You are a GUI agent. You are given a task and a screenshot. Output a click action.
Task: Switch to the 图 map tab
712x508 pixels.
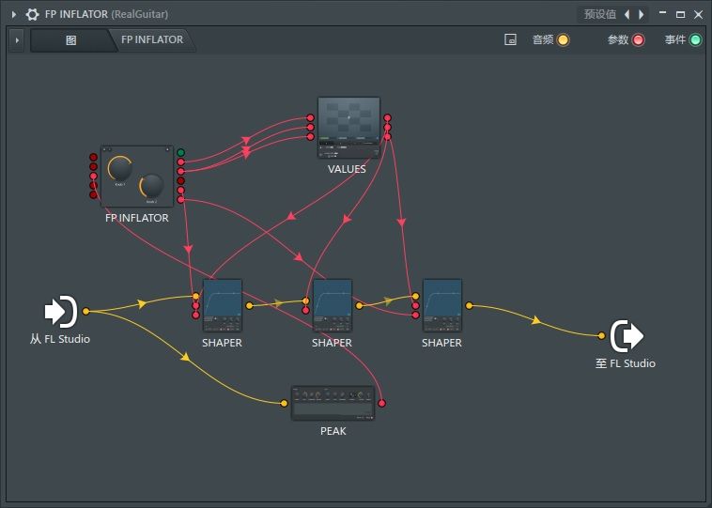[x=70, y=40]
